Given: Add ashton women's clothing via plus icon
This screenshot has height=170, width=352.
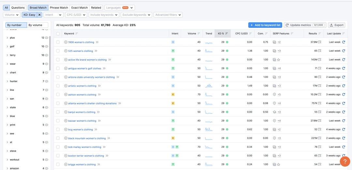Looking at the screenshot, I should tap(66, 94).
